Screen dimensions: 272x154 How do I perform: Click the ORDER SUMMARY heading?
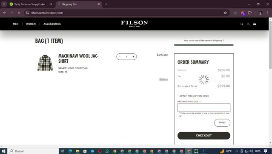pyautogui.click(x=193, y=62)
